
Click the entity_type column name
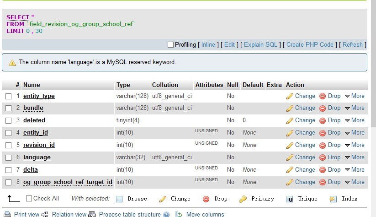[x=39, y=96]
